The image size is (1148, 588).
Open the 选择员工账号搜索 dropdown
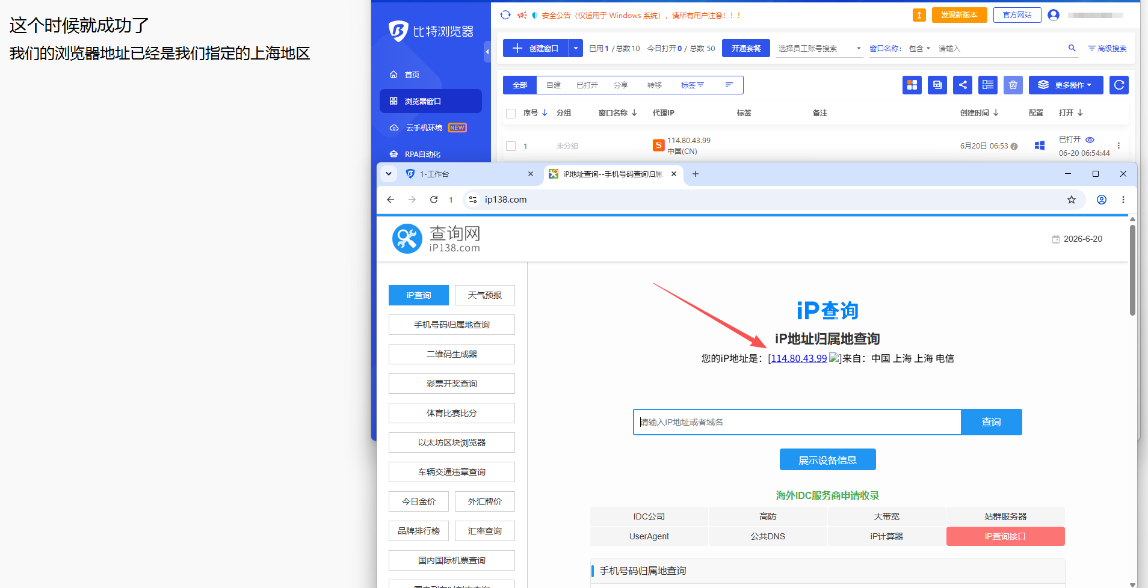(820, 48)
